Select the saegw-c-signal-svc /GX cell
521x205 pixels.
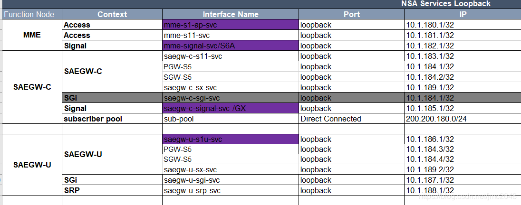[230, 108]
